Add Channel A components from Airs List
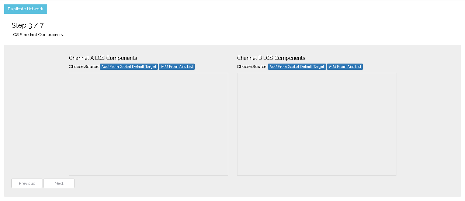The image size is (465, 201). tap(177, 67)
